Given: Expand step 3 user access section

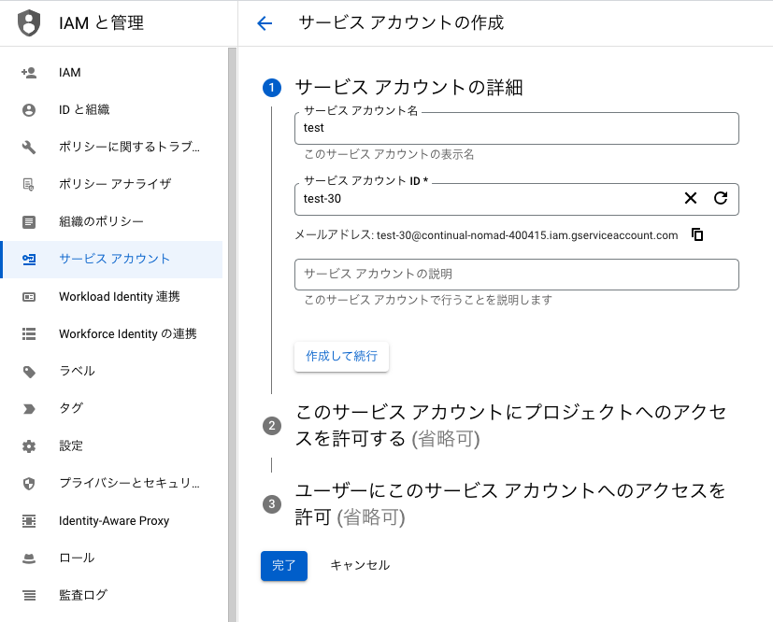Looking at the screenshot, I should [x=510, y=503].
